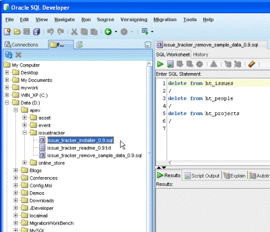Screen dimensions: 270x232
Task: Click the grayed Forward navigation icon
Action: pos(124,32)
